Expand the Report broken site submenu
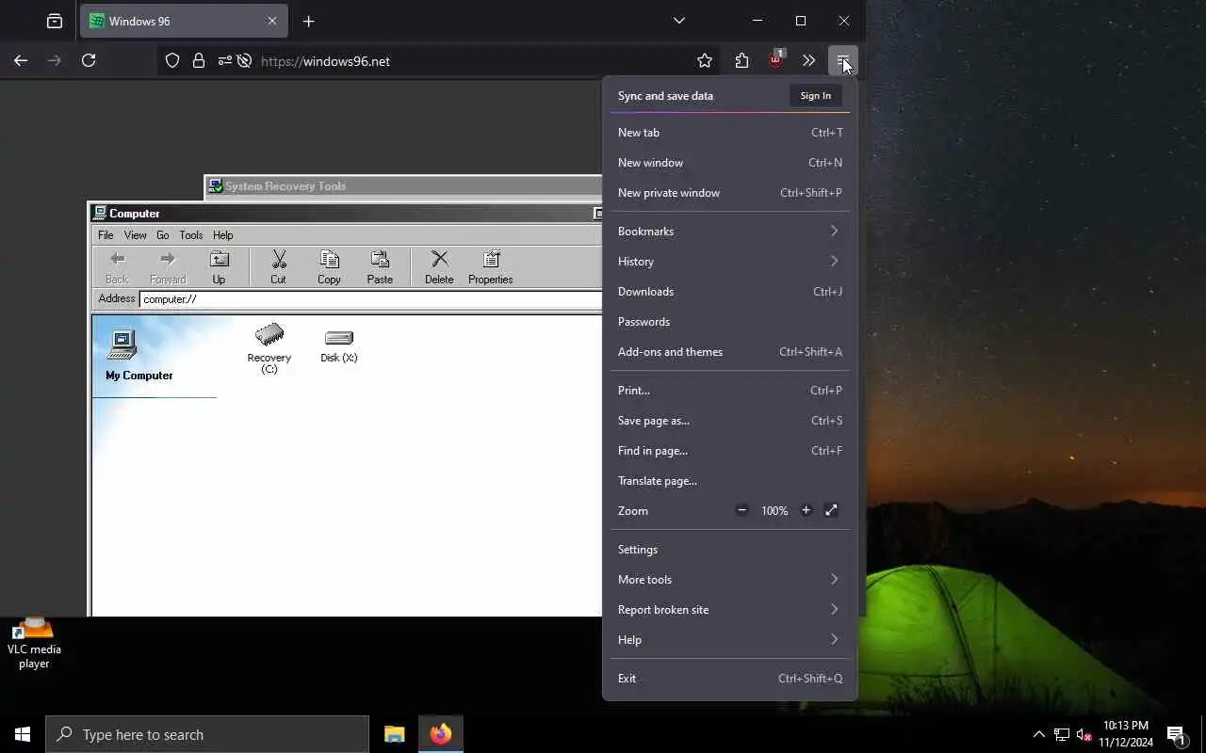This screenshot has width=1206, height=753. [729, 609]
